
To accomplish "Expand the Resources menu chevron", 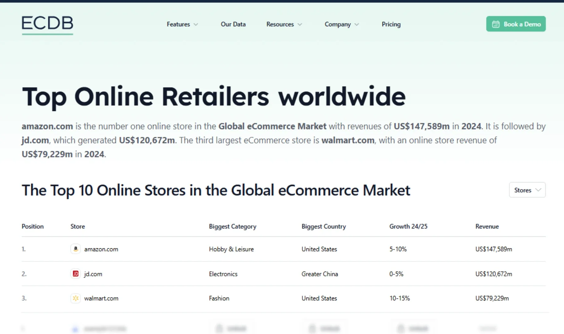I will pyautogui.click(x=300, y=24).
